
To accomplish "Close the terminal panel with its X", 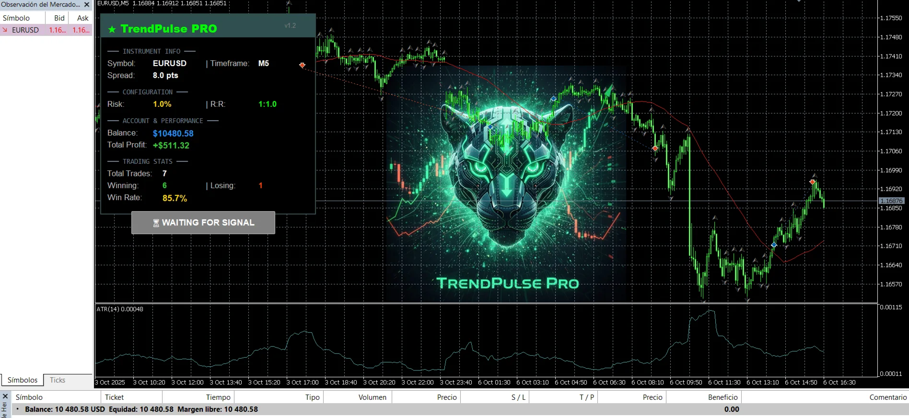I will point(5,396).
